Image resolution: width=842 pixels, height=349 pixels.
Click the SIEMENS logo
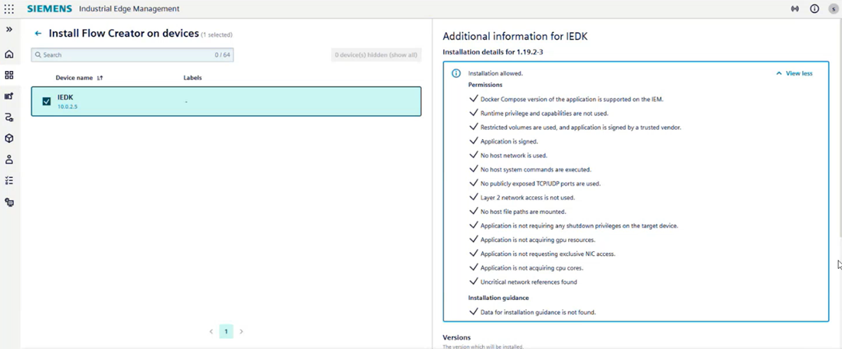click(50, 9)
